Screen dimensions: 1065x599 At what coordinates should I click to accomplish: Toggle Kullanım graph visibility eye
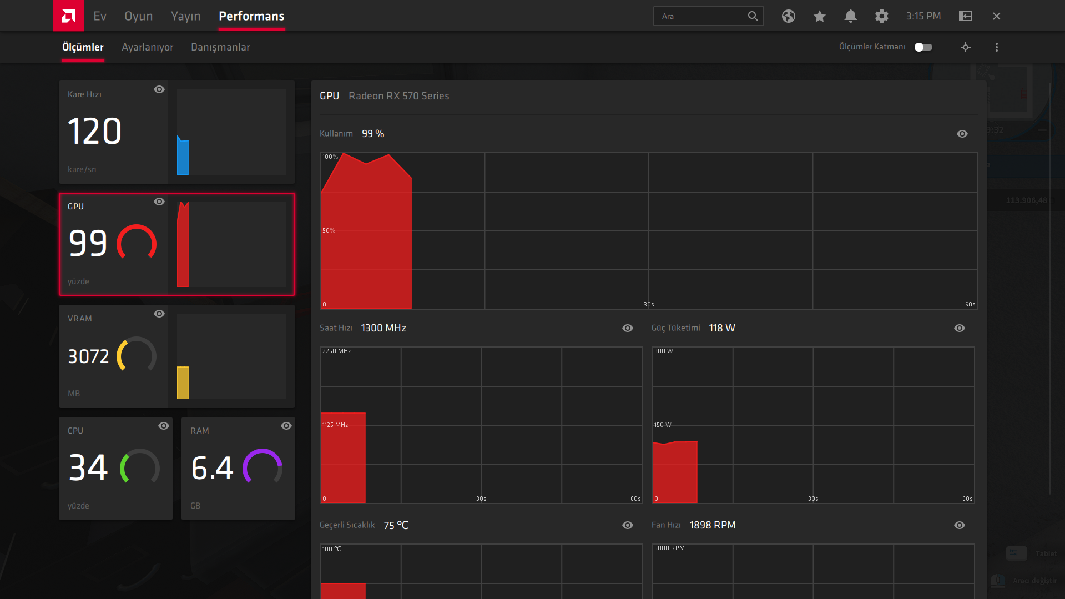click(962, 134)
